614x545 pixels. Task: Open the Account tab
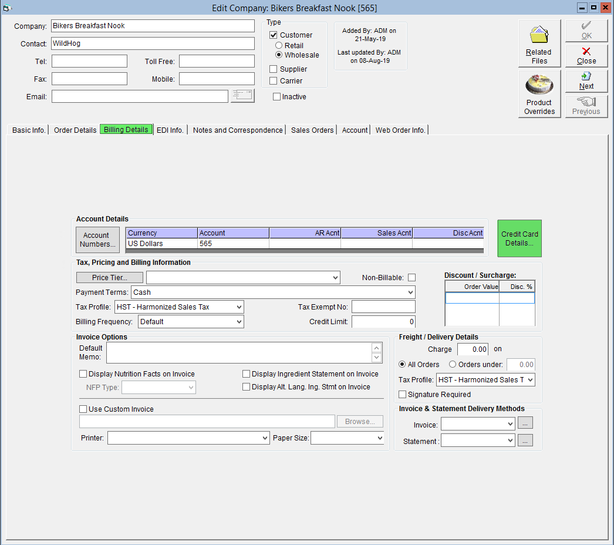point(355,130)
